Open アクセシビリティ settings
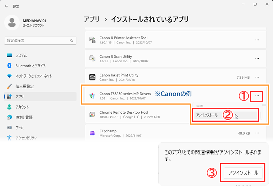Screen dimensions: 273x188 pos(40,138)
